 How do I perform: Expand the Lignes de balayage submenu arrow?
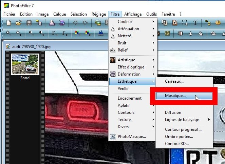coord(209,120)
